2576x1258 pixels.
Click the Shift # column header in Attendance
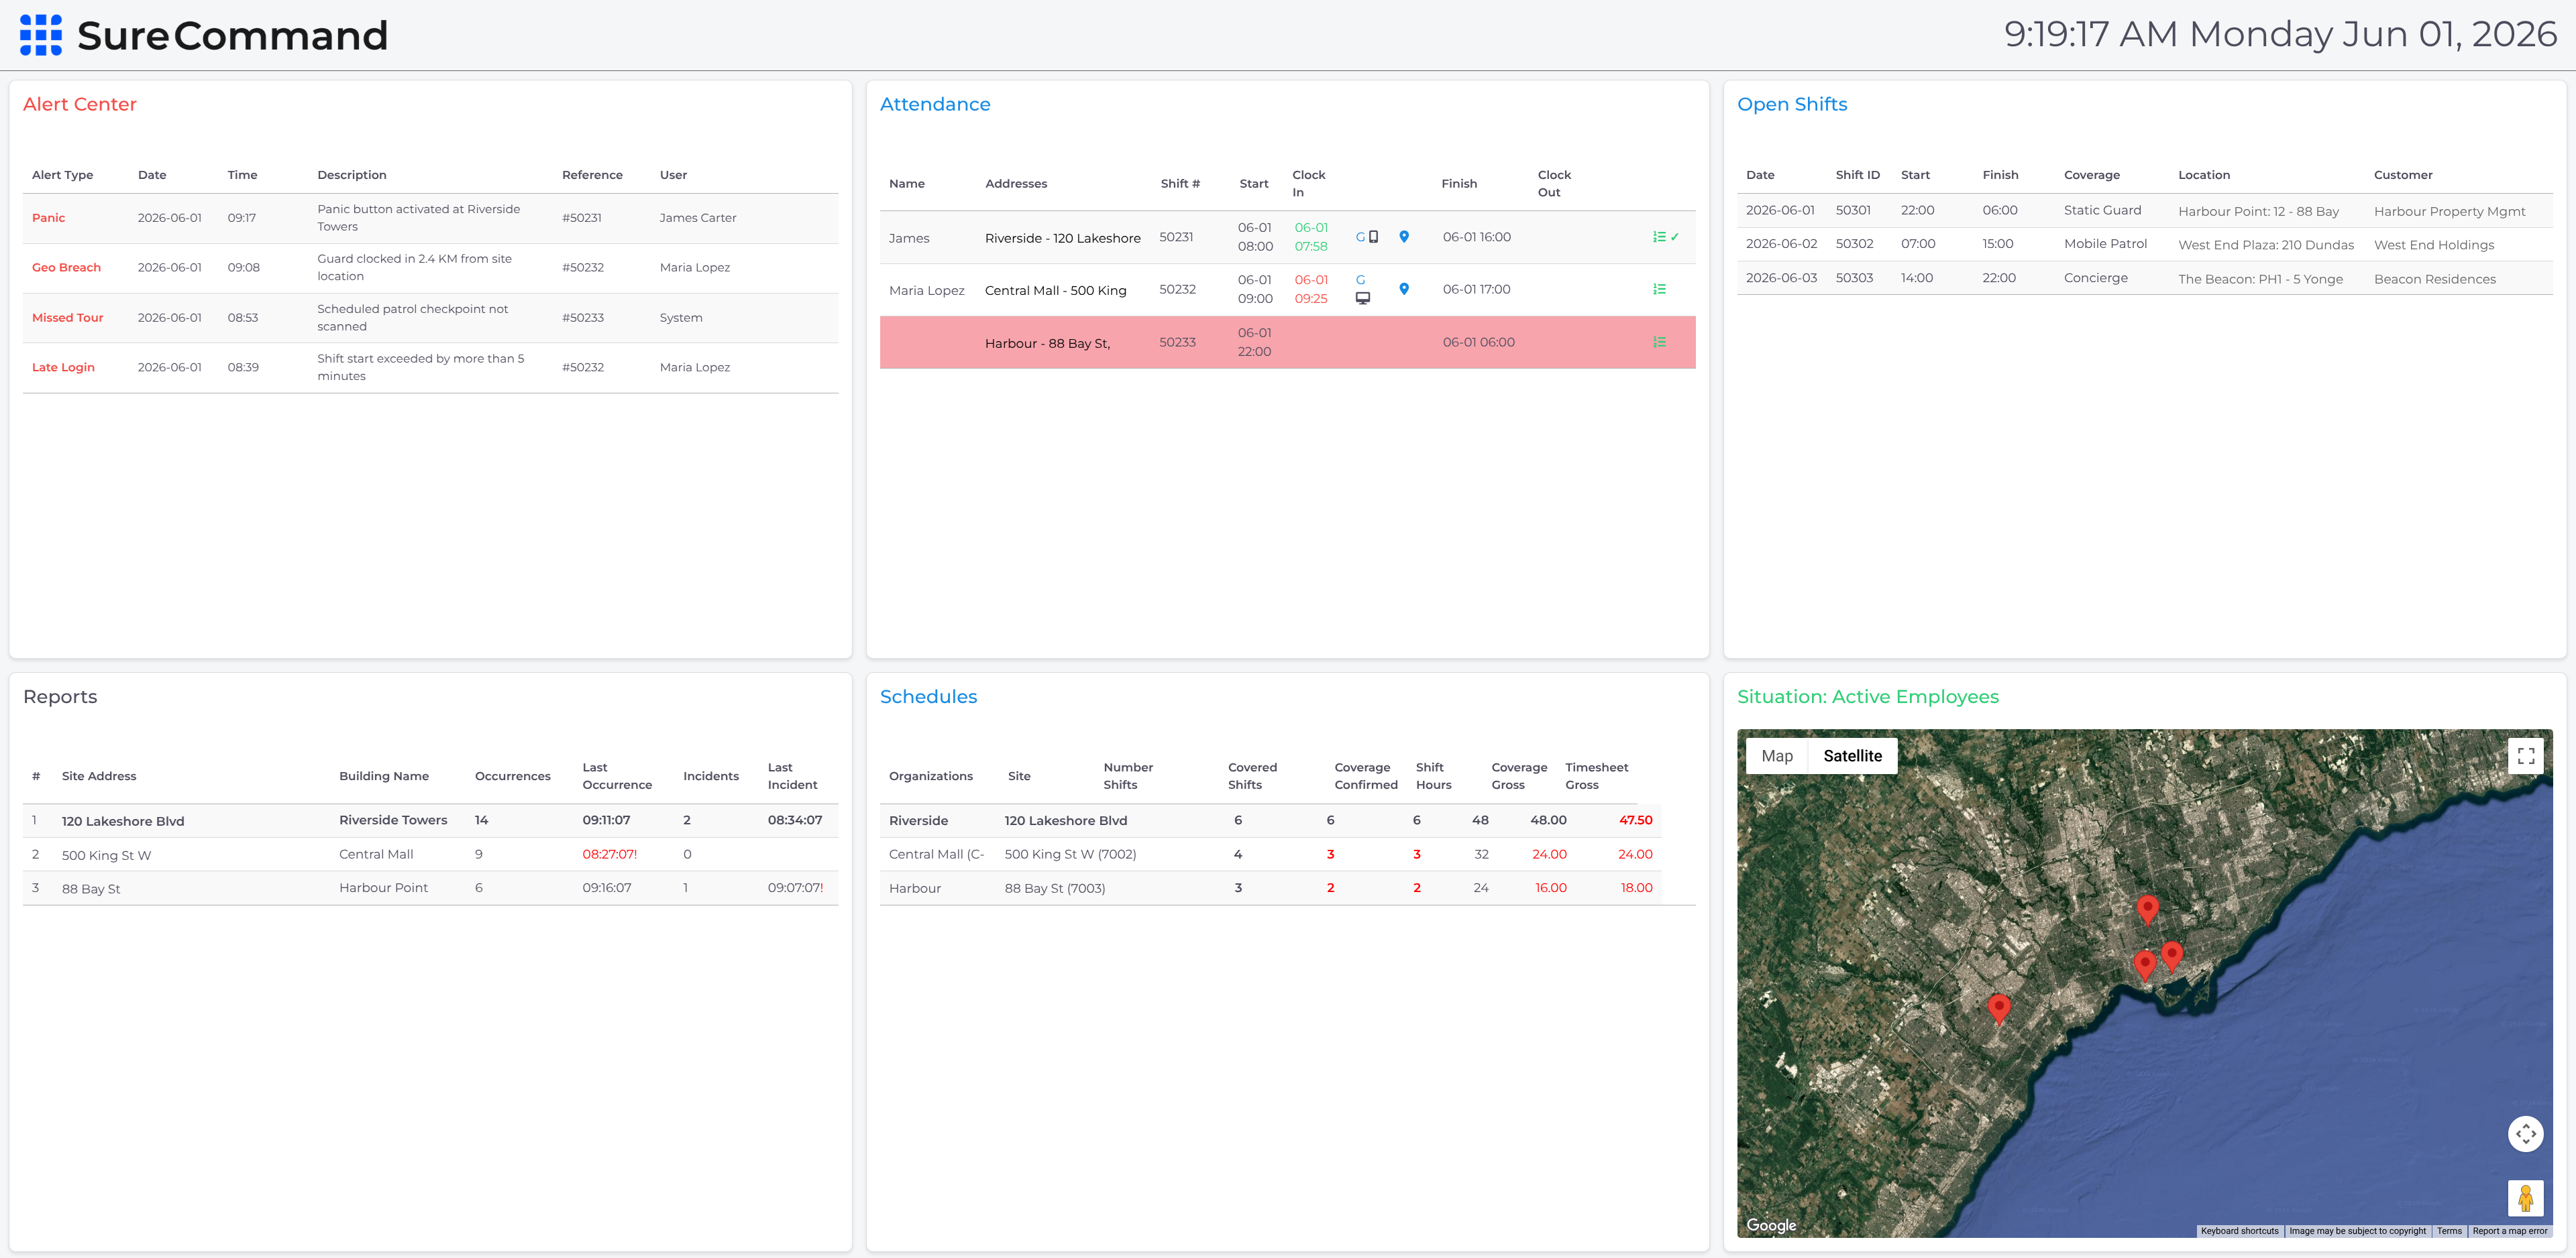[1180, 184]
